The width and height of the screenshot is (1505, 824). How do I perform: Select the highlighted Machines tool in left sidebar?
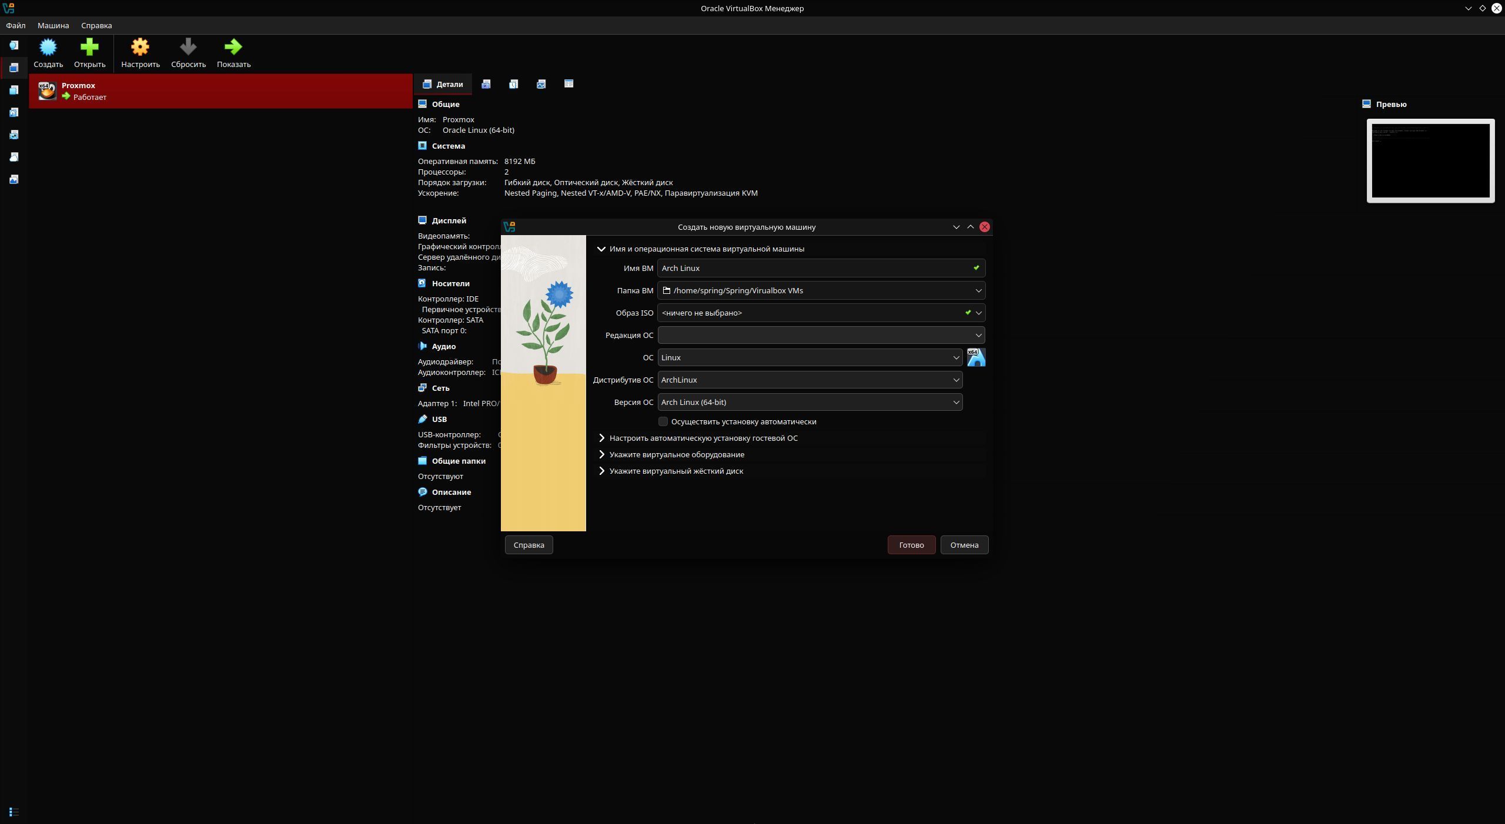(x=14, y=68)
